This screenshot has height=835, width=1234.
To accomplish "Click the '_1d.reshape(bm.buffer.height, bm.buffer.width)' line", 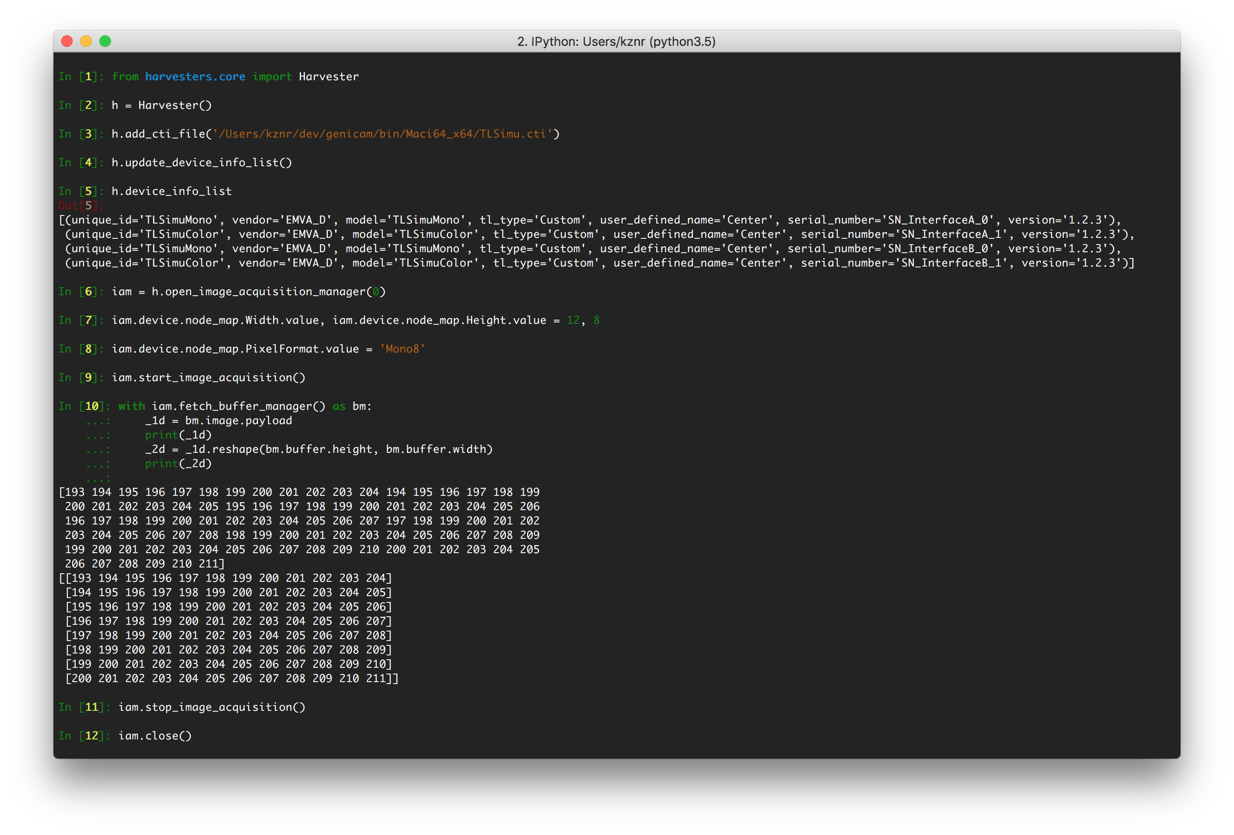I will (x=319, y=449).
